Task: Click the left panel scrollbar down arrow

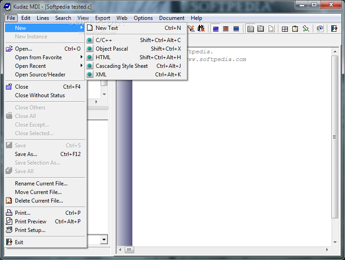Action: [x=104, y=95]
